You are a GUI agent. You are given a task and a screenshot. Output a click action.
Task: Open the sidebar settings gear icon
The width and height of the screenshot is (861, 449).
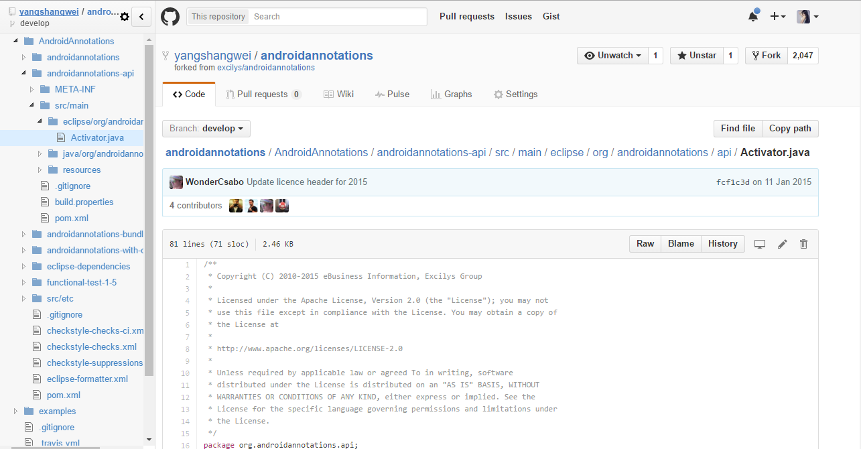(x=124, y=17)
